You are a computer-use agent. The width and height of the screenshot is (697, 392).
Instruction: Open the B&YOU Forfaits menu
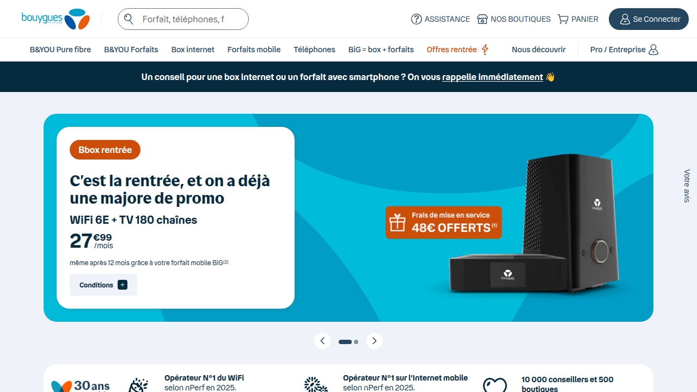131,50
